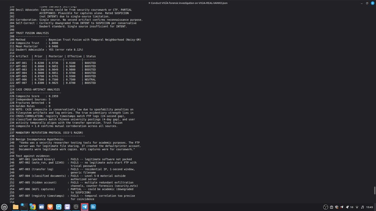The width and height of the screenshot is (376, 211).
Task: Click the ART-001 row in trust table
Action: coord(56,63)
